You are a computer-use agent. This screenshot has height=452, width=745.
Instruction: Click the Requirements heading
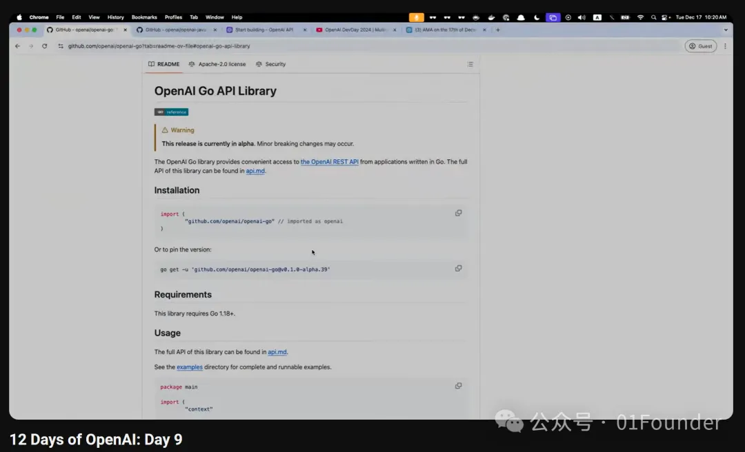point(183,295)
